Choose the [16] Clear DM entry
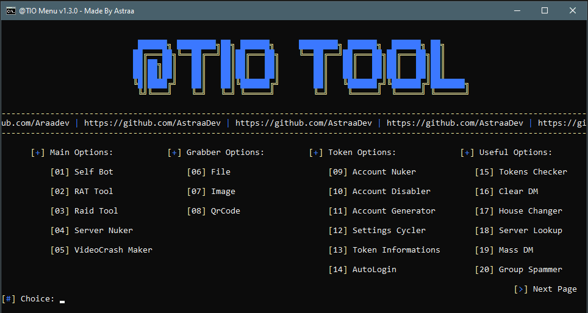Viewport: 588px width, 313px height. point(506,192)
